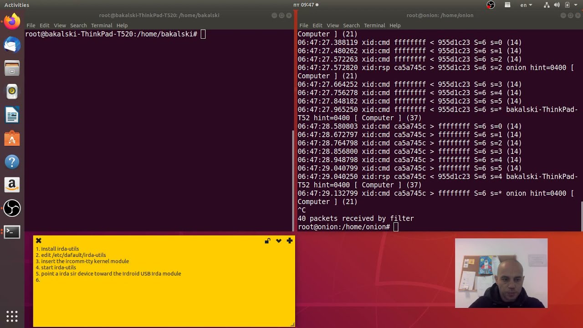Click the webcam preview thumbnail
Viewport: 583px width, 328px height.
pos(501,273)
